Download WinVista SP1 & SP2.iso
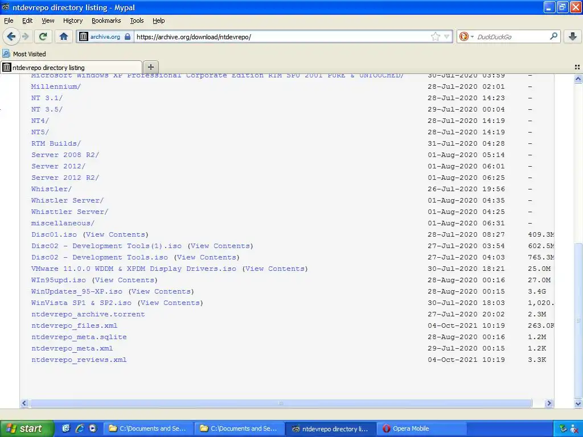Image resolution: width=583 pixels, height=437 pixels. [x=81, y=303]
